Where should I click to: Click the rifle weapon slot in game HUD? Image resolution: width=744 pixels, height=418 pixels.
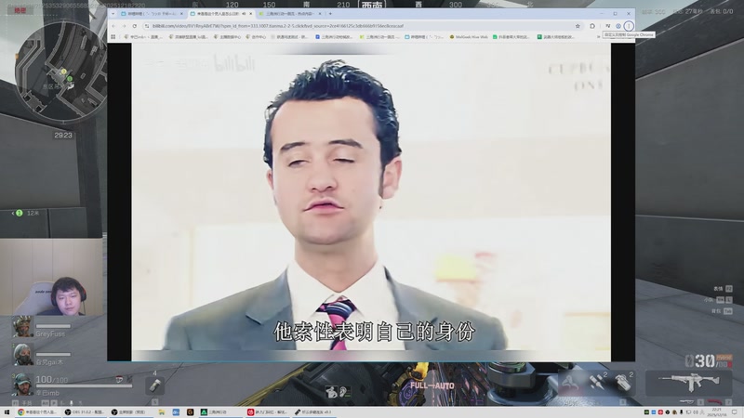coord(689,383)
